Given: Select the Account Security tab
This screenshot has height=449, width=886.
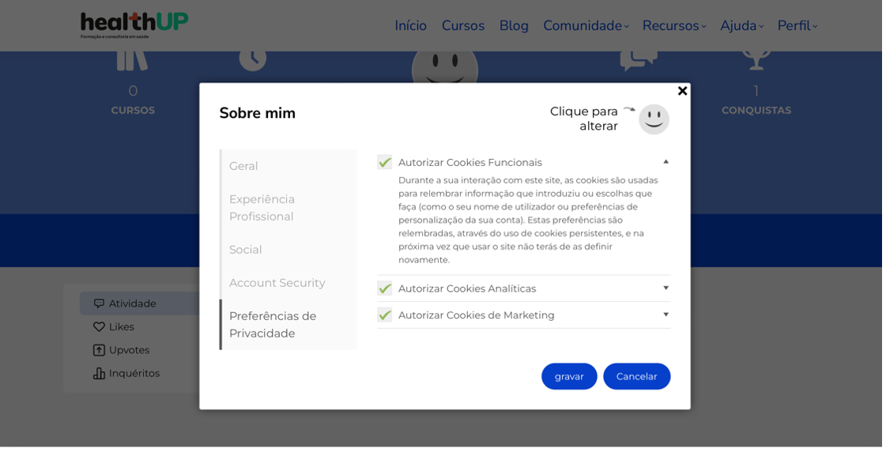Looking at the screenshot, I should pos(278,284).
